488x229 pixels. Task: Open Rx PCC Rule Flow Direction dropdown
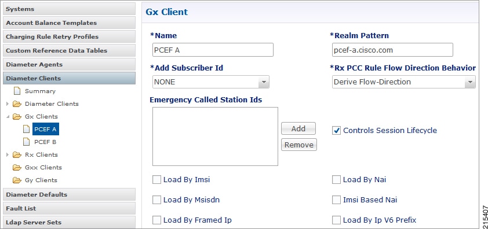pyautogui.click(x=403, y=82)
